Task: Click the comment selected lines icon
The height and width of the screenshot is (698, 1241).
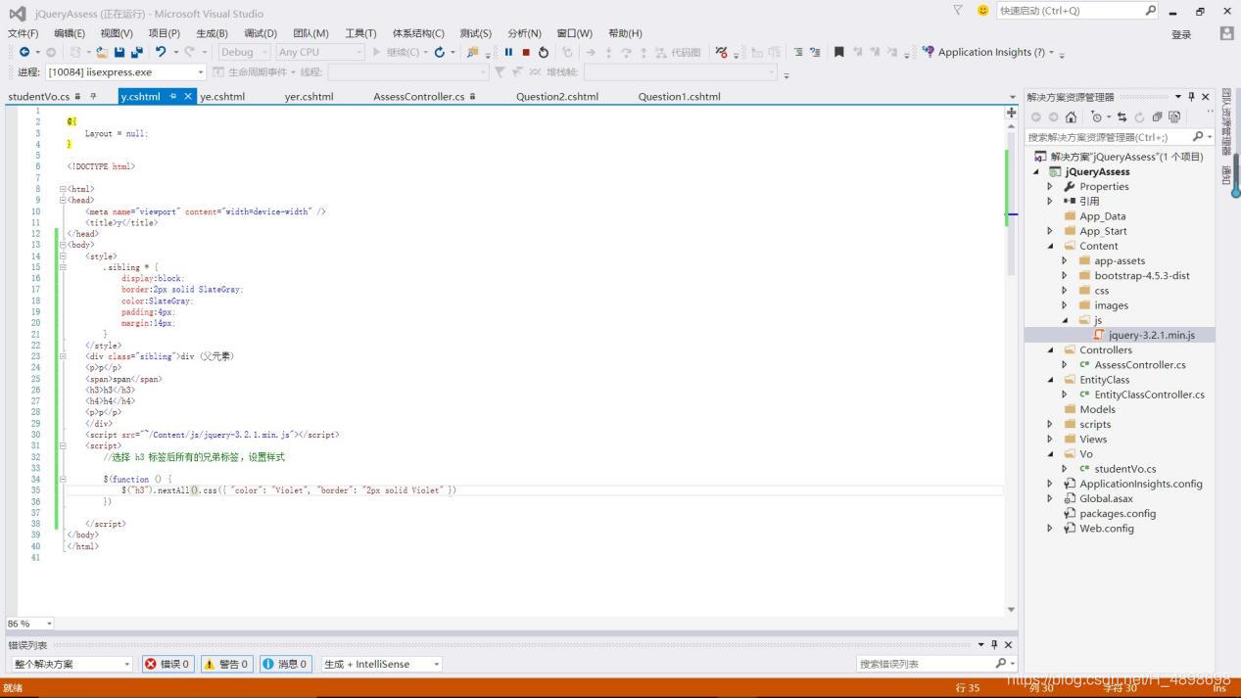Action: tap(798, 52)
